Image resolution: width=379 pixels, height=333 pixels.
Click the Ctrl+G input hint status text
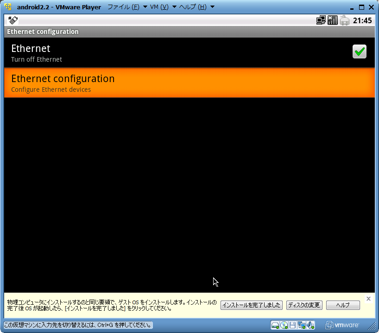pos(78,325)
